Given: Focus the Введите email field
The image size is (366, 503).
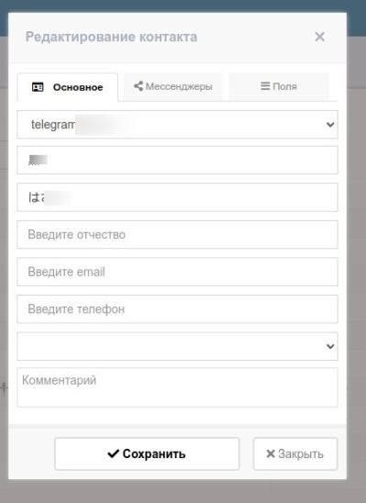Looking at the screenshot, I should tap(177, 272).
